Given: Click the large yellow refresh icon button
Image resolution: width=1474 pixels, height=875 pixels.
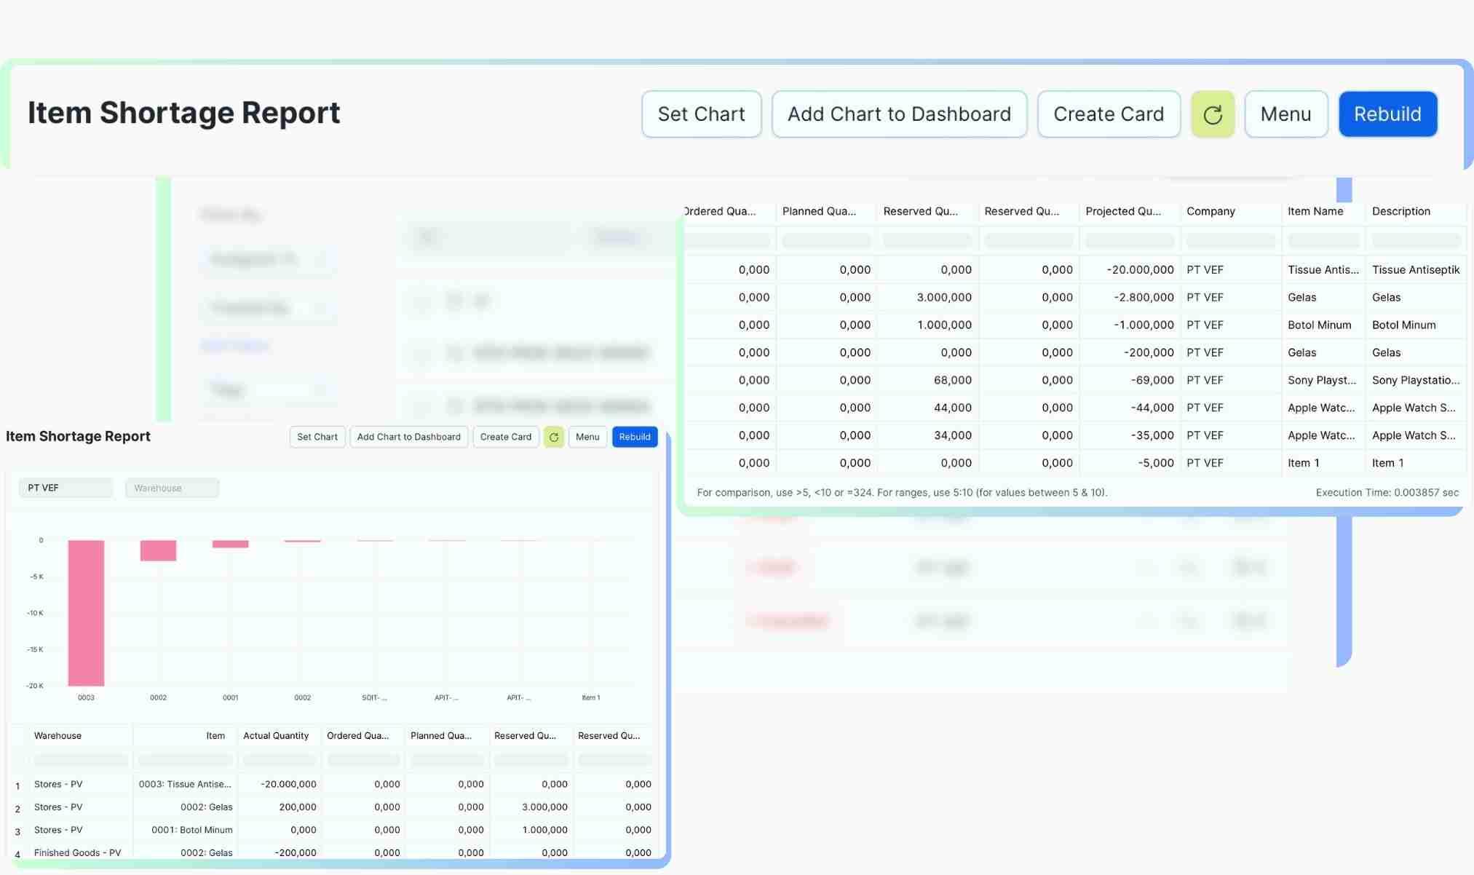Looking at the screenshot, I should pos(1212,114).
